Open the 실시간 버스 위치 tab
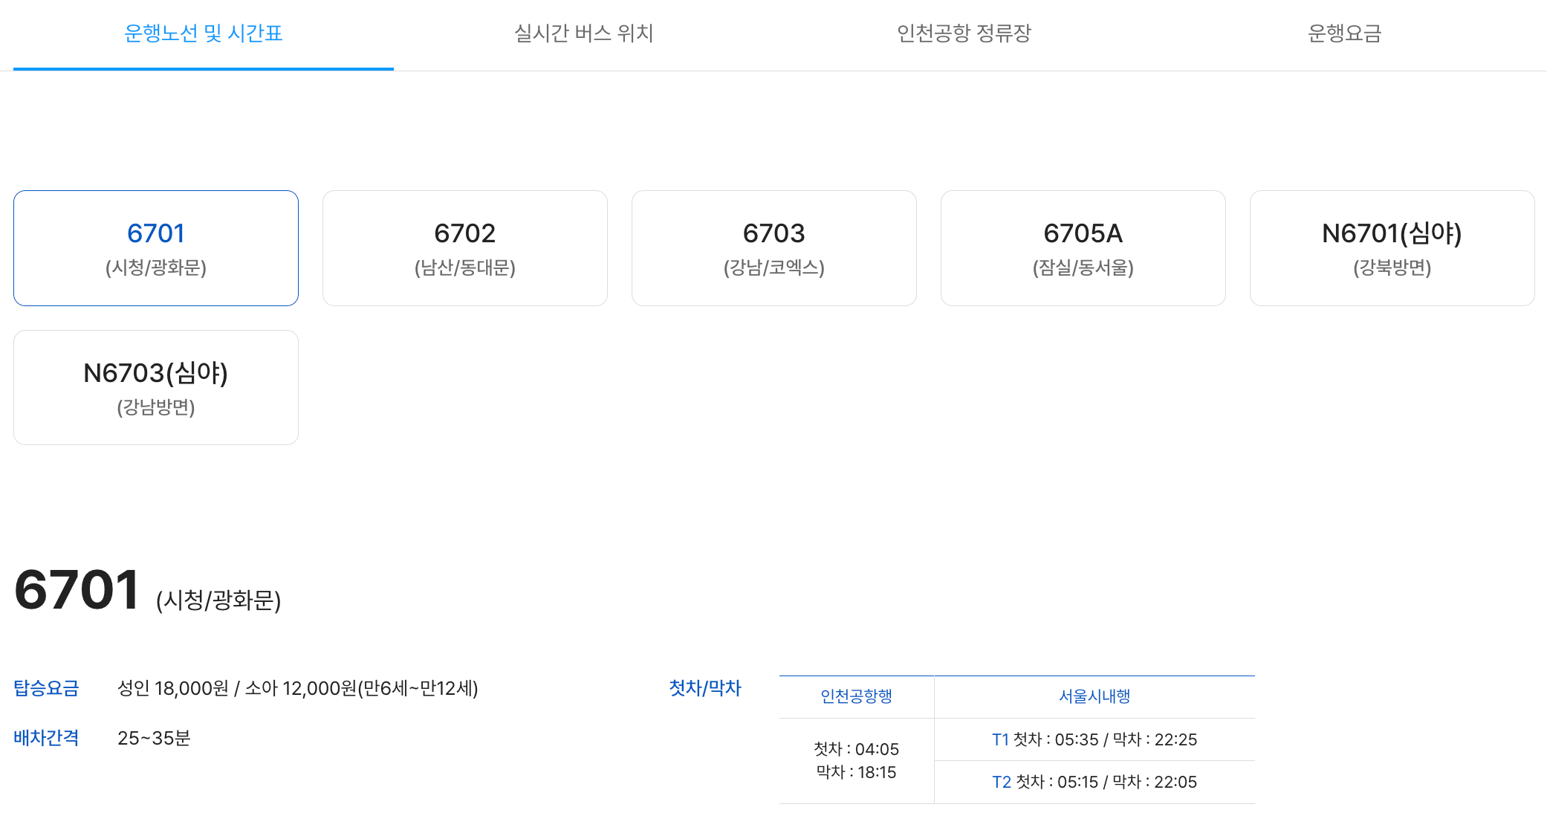This screenshot has width=1547, height=813. point(583,33)
